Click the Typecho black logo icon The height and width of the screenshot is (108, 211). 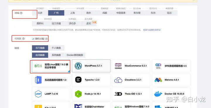[78, 80]
